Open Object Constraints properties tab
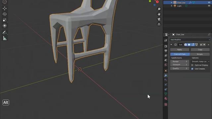This screenshot has width=212, height=119. [x=166, y=89]
